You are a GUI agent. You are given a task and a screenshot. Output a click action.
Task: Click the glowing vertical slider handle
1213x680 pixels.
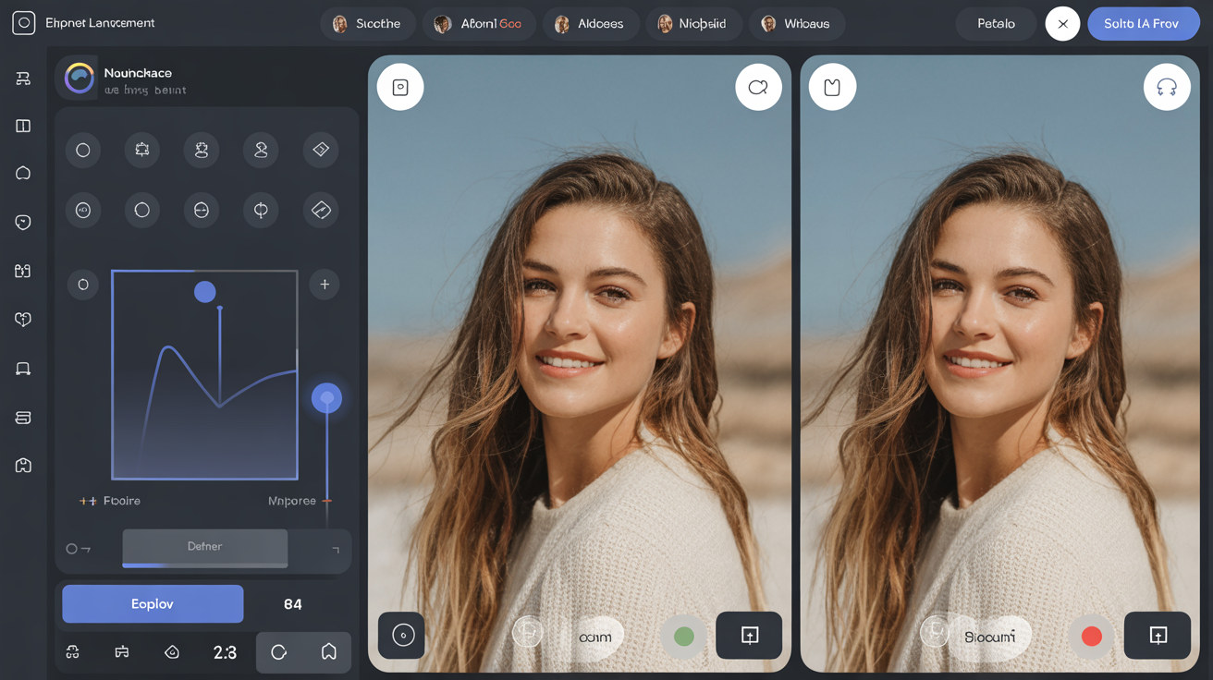[x=326, y=398]
